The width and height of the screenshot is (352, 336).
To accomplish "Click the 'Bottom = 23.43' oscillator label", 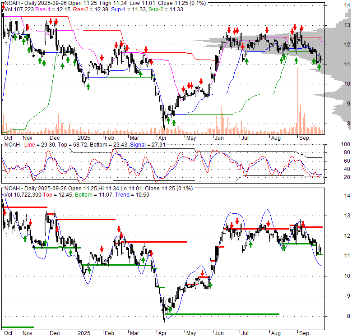I will pyautogui.click(x=109, y=145).
